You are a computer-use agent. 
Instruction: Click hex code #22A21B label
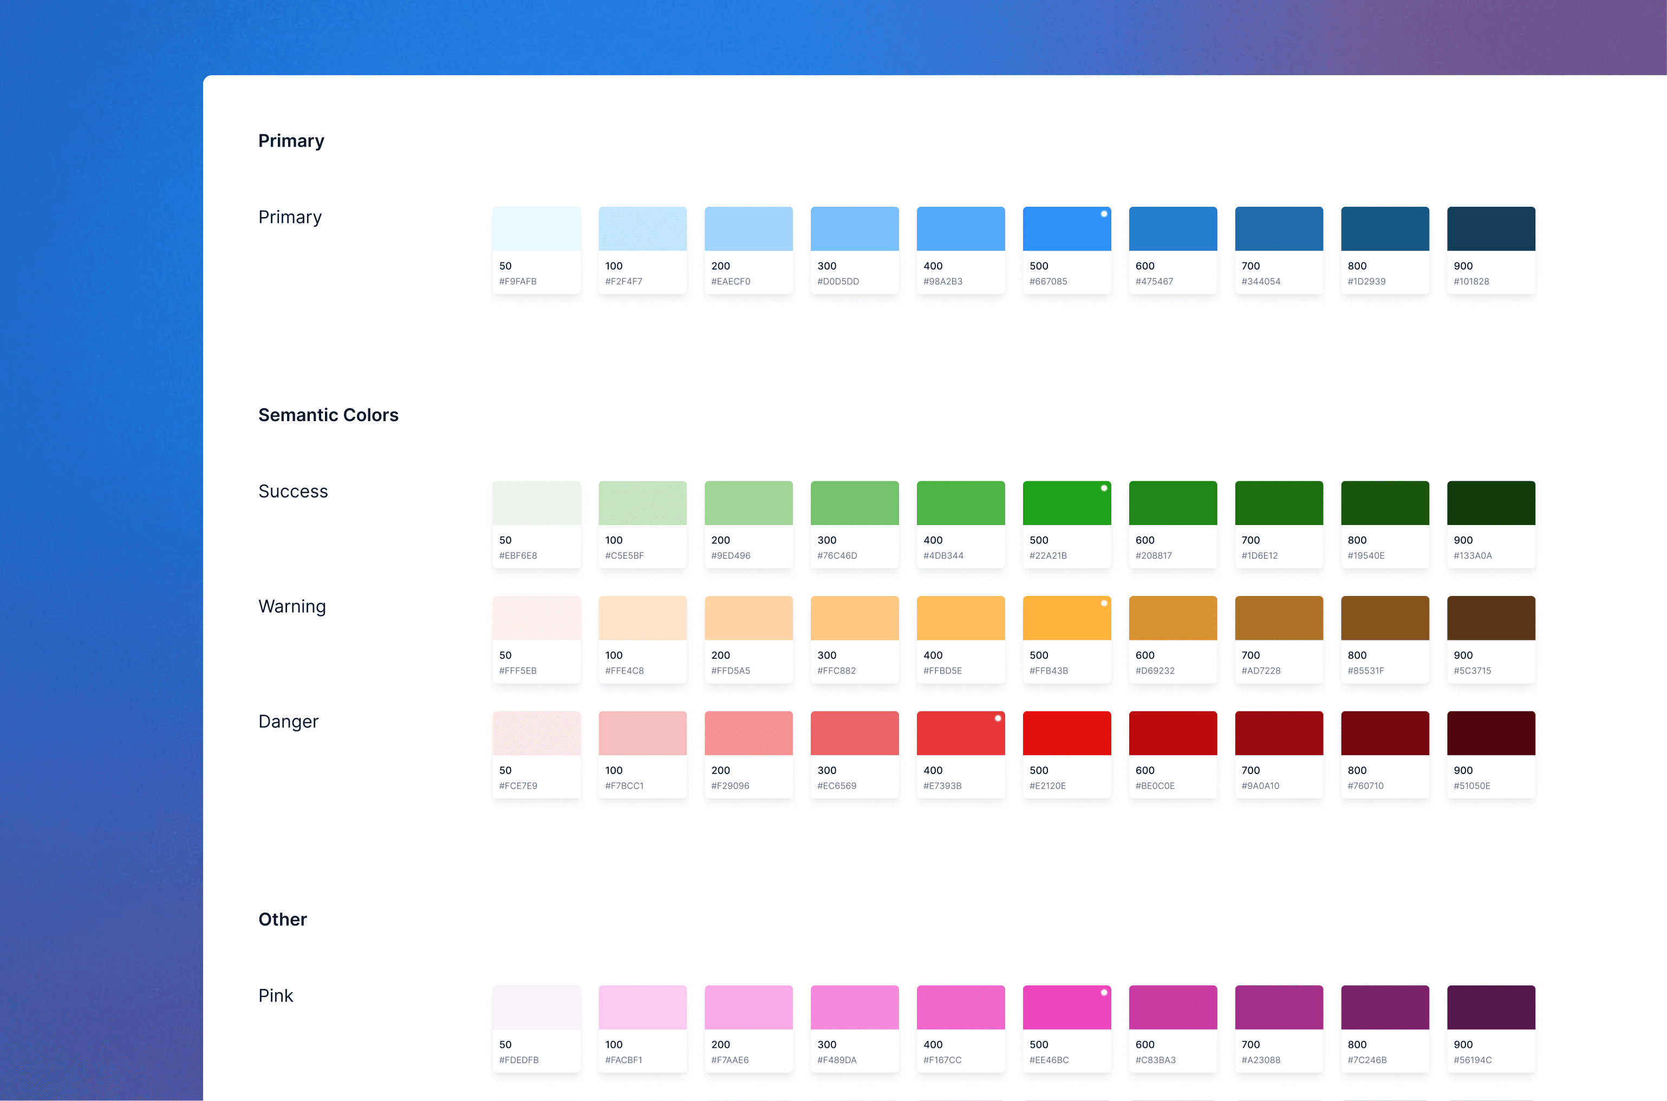(x=1047, y=555)
